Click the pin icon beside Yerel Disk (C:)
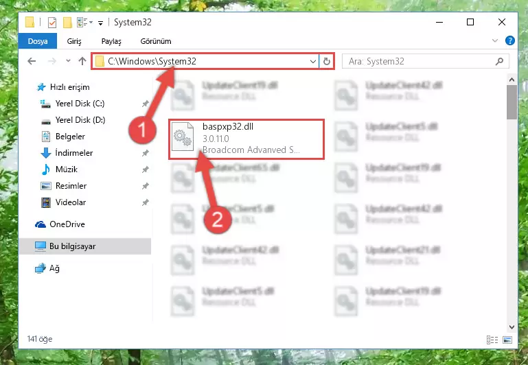The image size is (528, 365). (x=146, y=104)
